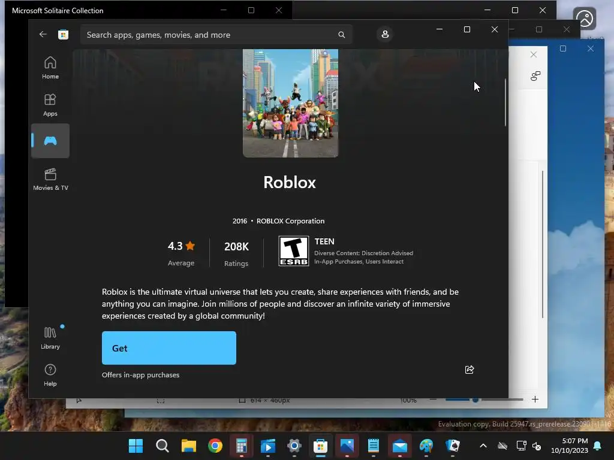
Task: Go back using the Store back arrow
Action: [43, 34]
